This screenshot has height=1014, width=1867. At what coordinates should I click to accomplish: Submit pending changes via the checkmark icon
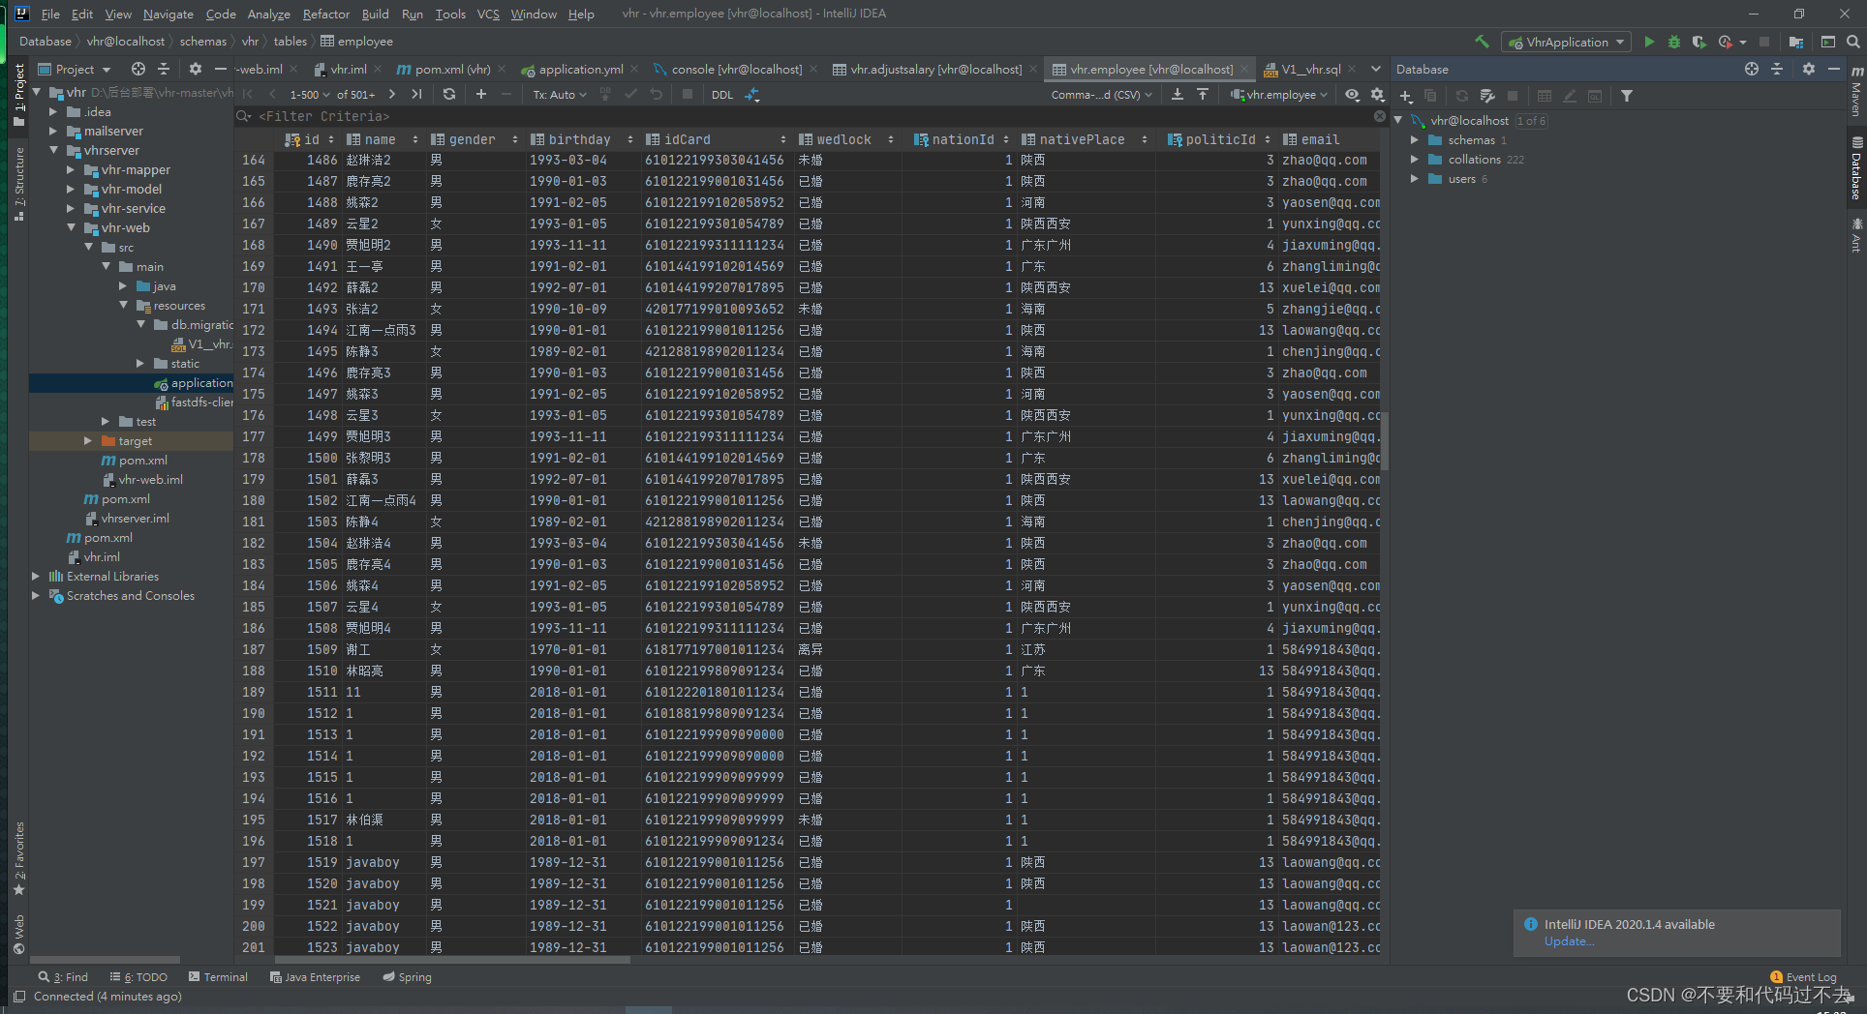[630, 94]
